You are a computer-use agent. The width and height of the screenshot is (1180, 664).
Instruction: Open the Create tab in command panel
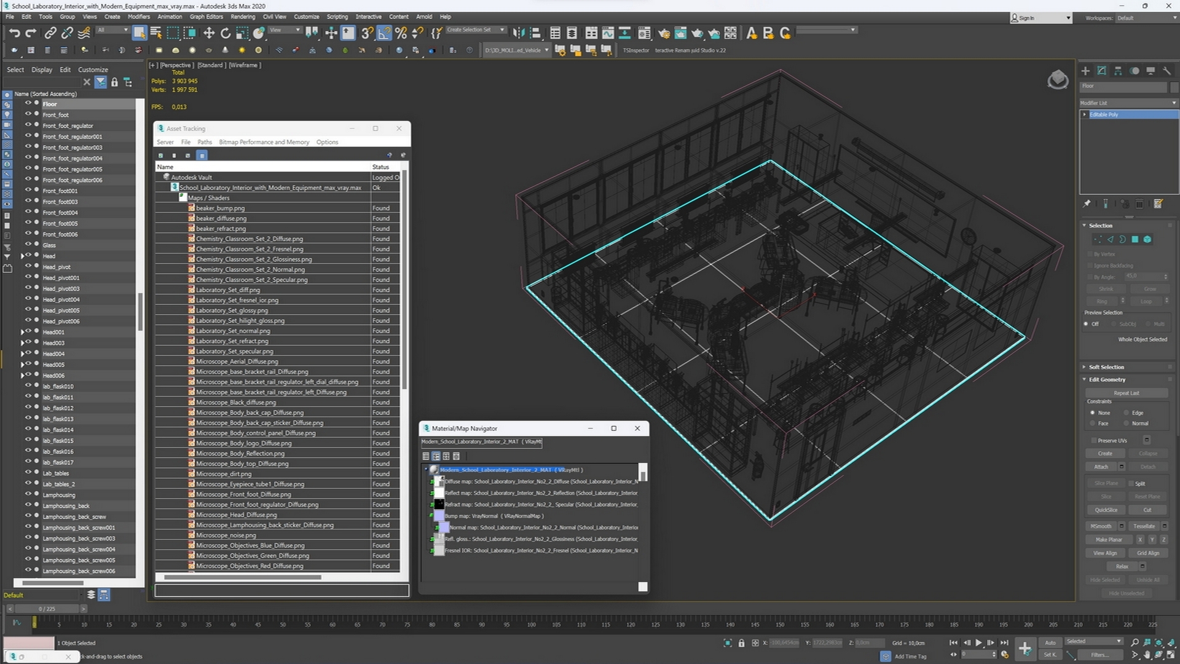1085,71
